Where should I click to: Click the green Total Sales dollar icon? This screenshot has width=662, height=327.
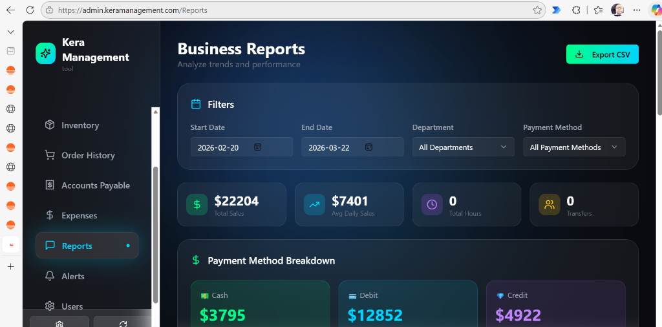(197, 205)
